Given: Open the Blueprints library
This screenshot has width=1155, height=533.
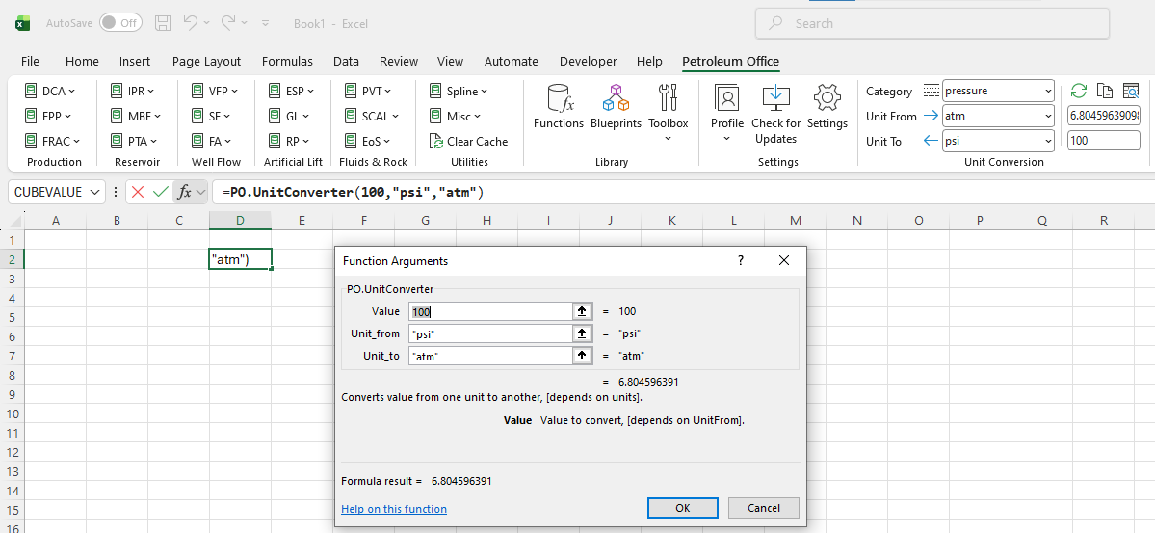Looking at the screenshot, I should 616,107.
